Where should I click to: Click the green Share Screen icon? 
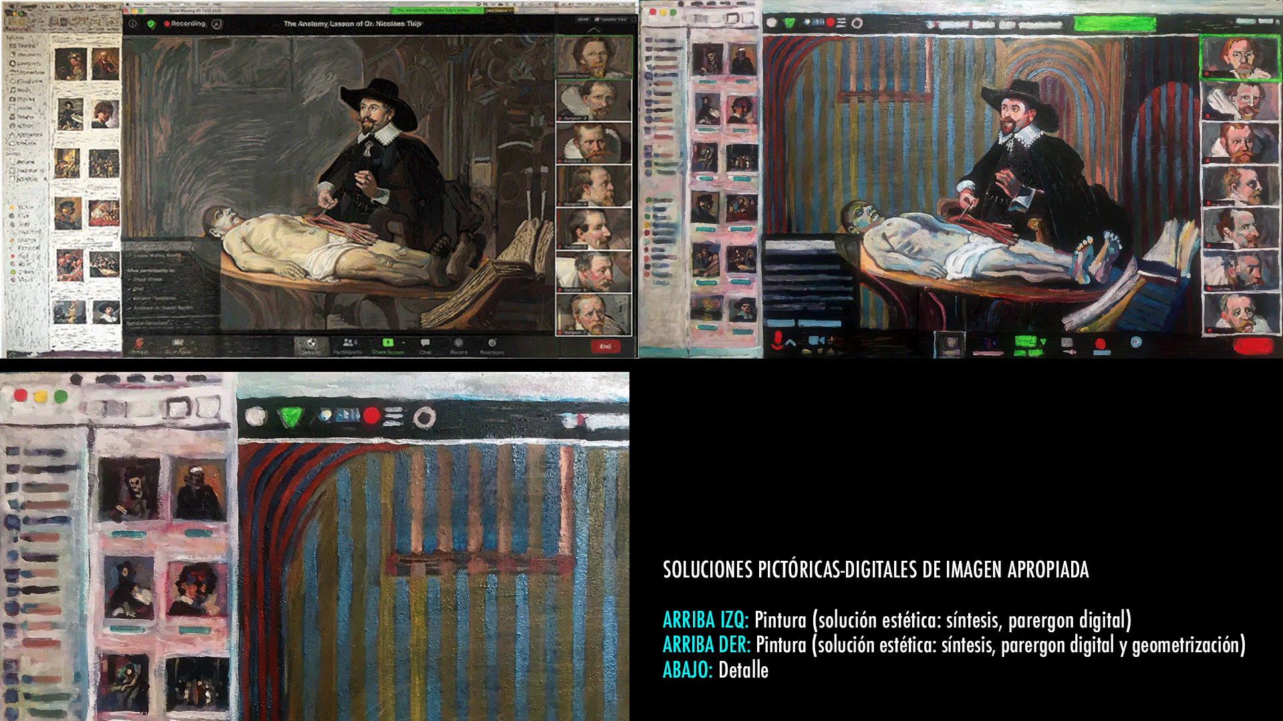coord(388,342)
